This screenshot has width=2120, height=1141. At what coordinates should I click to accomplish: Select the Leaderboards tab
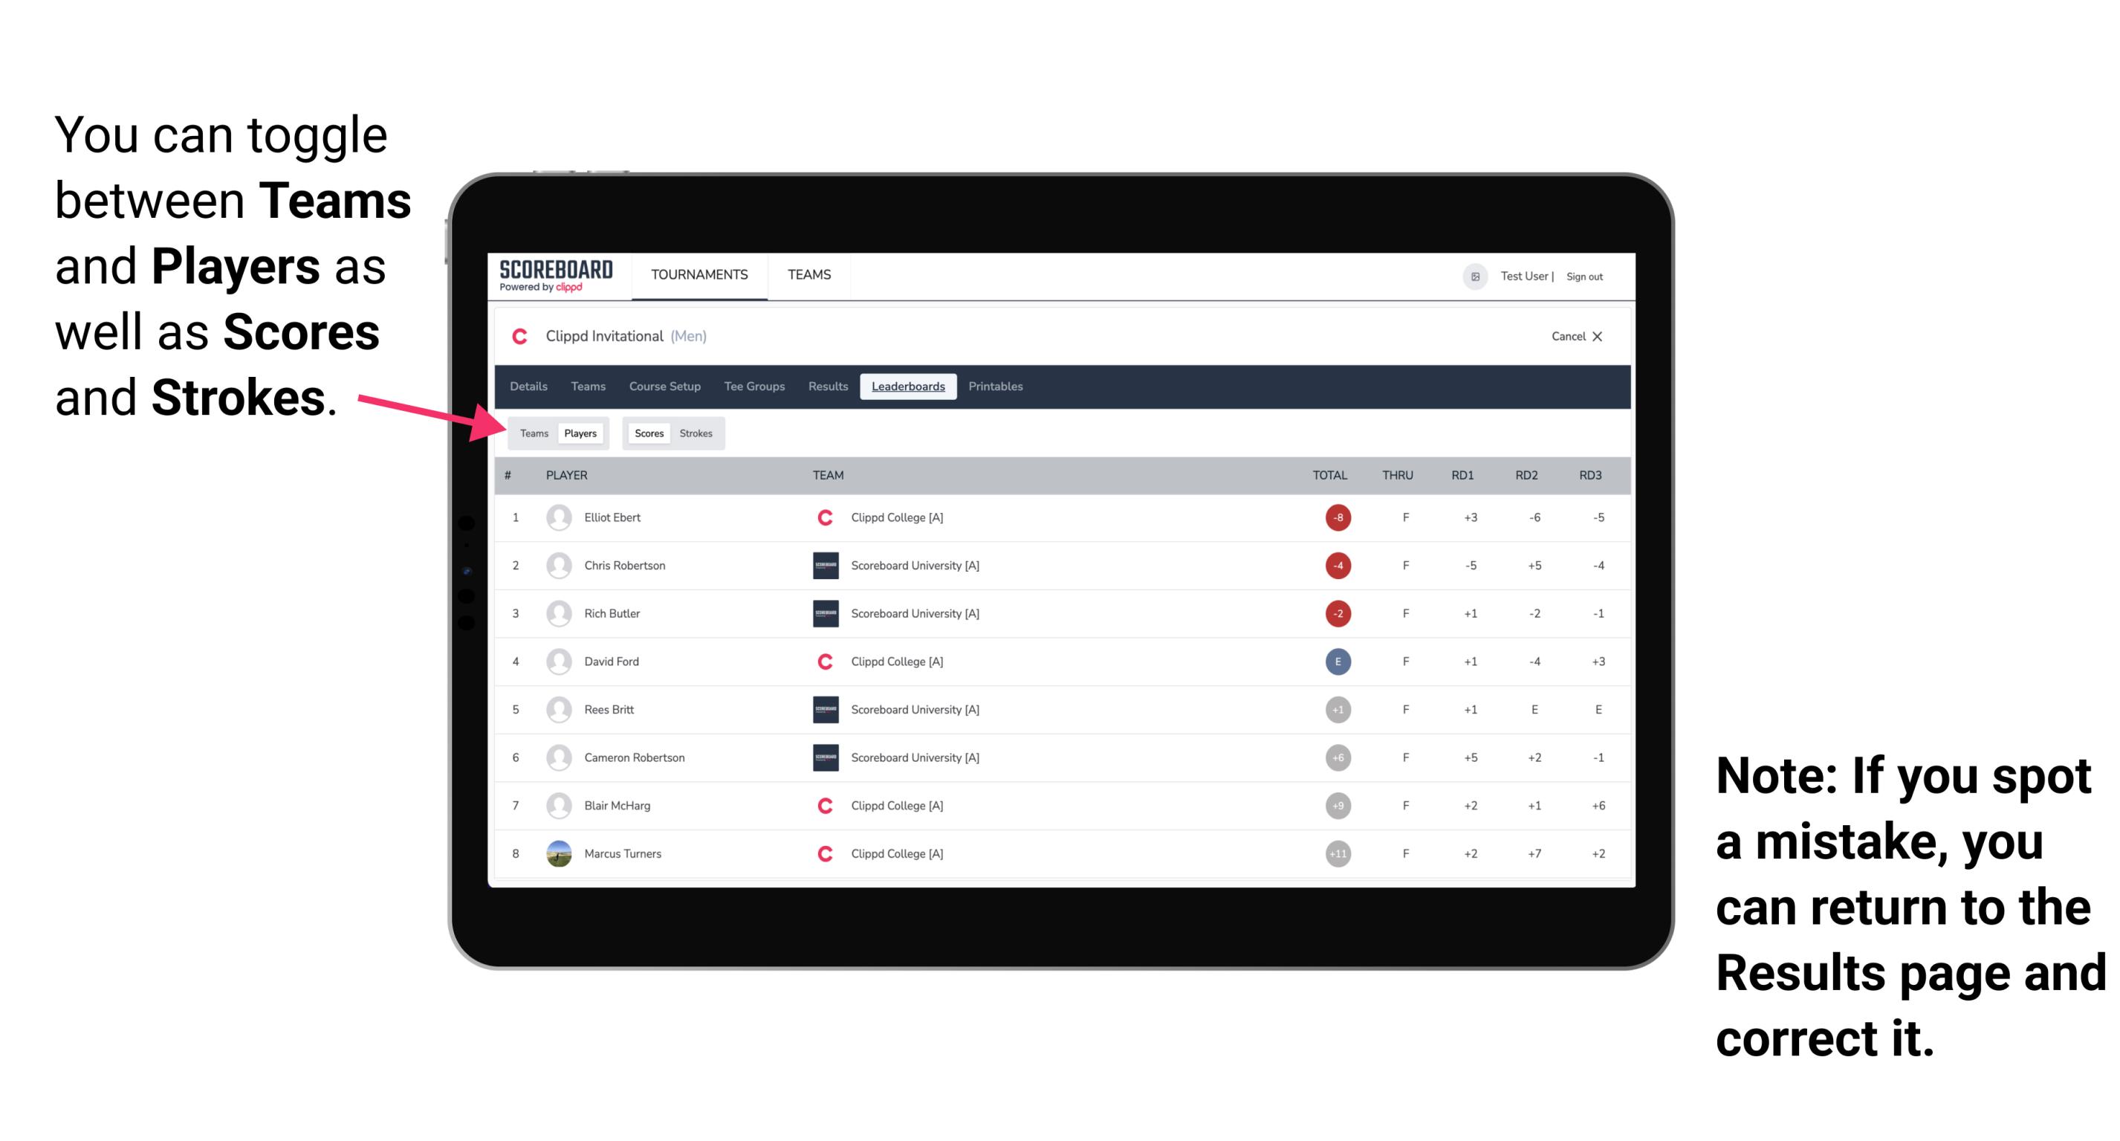click(908, 387)
